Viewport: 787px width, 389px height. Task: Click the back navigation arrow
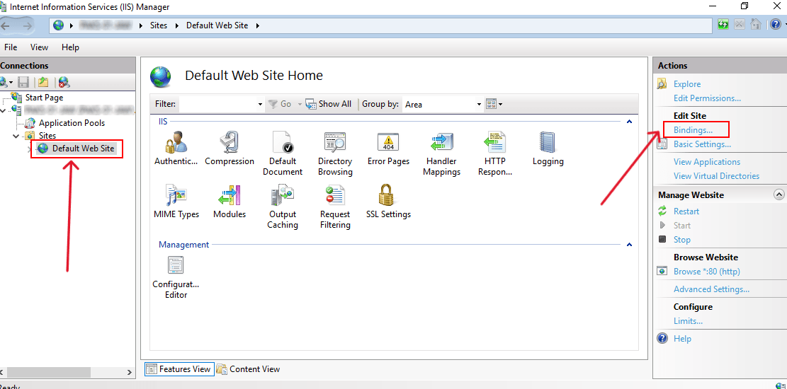[6, 25]
